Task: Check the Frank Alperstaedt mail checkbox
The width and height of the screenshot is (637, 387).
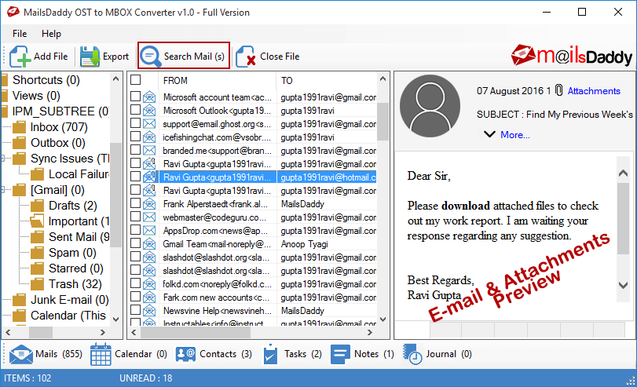Action: (135, 203)
